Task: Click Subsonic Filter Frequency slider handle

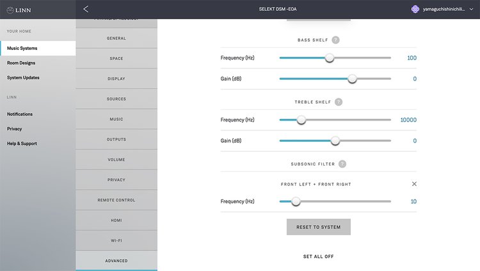Action: tap(296, 201)
